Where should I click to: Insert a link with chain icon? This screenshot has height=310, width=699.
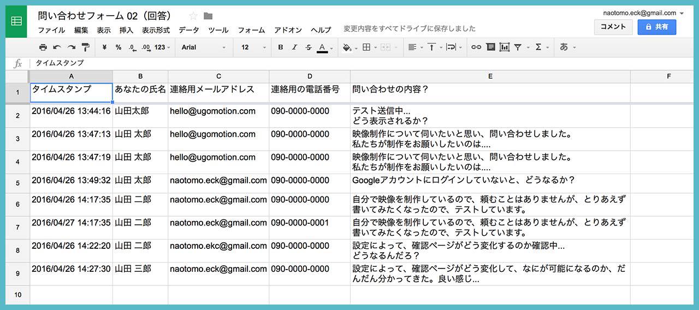click(x=476, y=47)
